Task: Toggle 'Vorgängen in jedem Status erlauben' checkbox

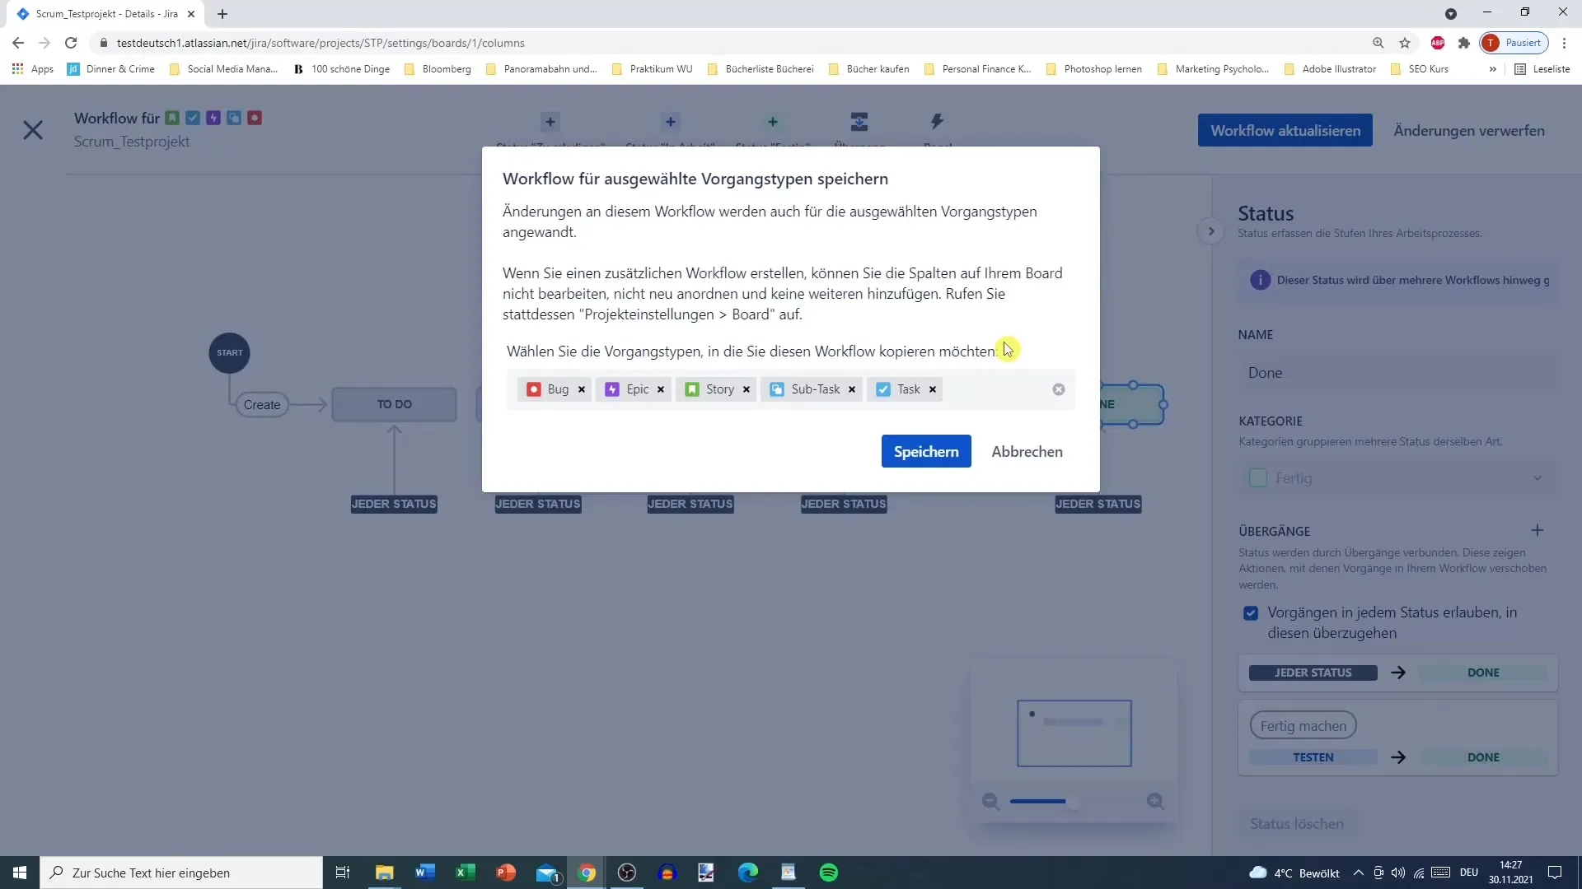Action: [1252, 612]
